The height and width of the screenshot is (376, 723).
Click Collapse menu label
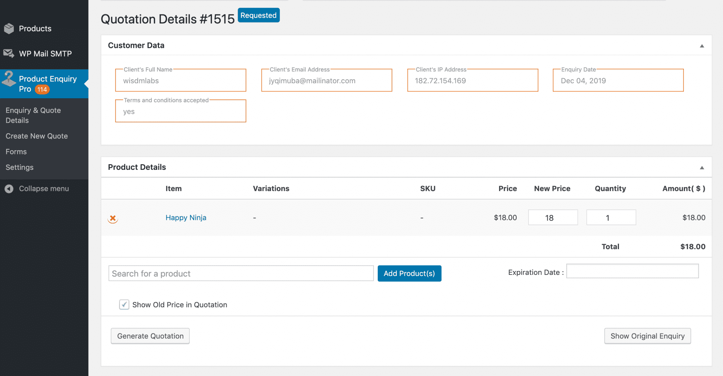44,189
